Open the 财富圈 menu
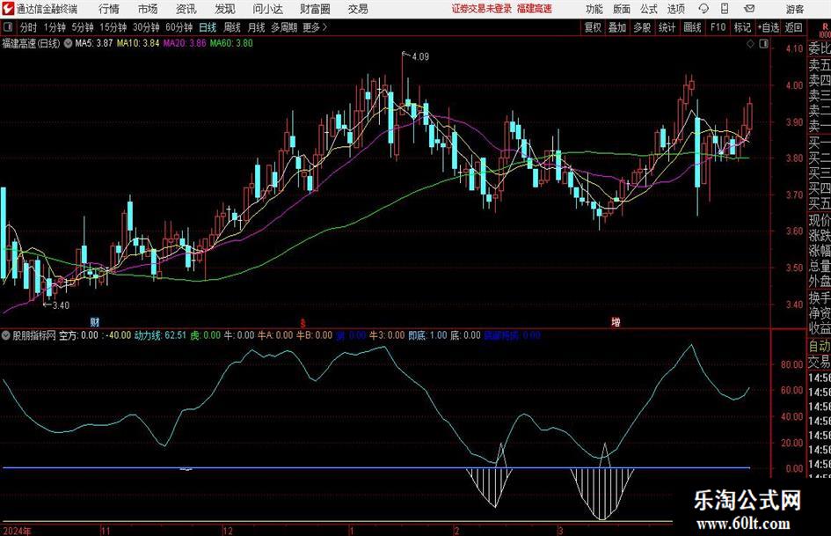 [x=315, y=9]
